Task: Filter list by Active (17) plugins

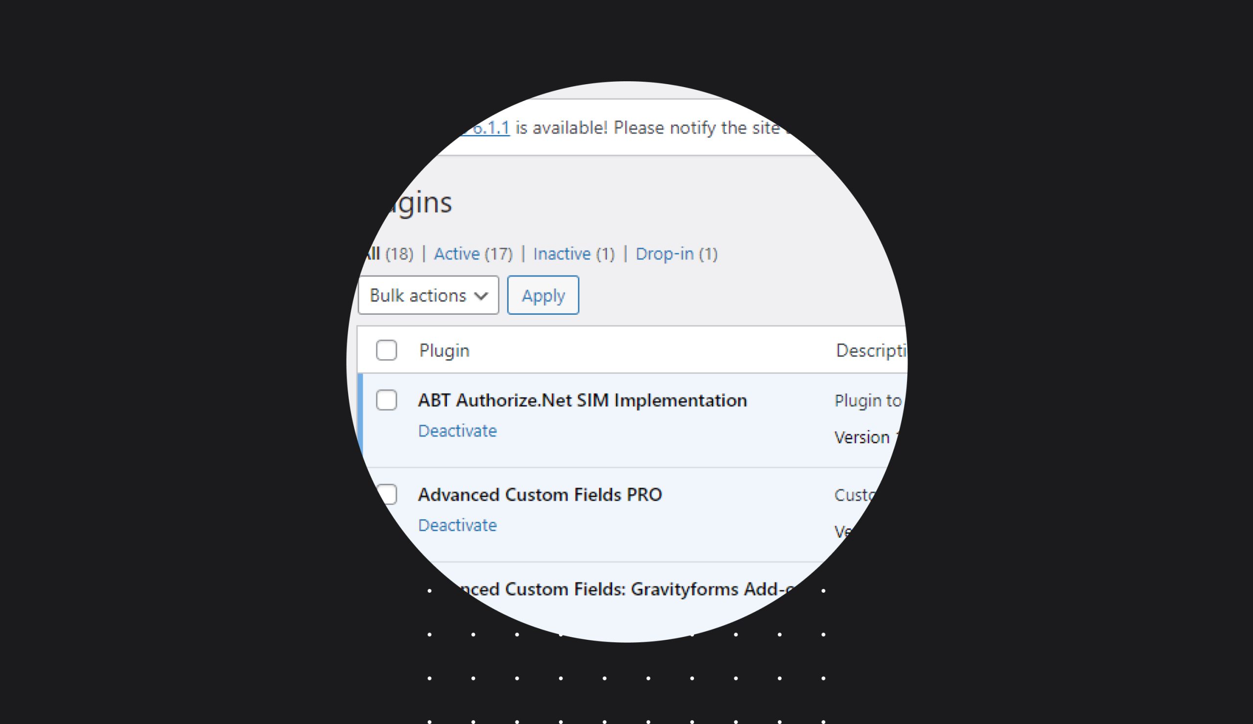Action: (x=473, y=254)
